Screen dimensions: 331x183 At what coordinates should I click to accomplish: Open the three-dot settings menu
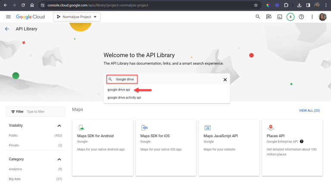pos(312,17)
